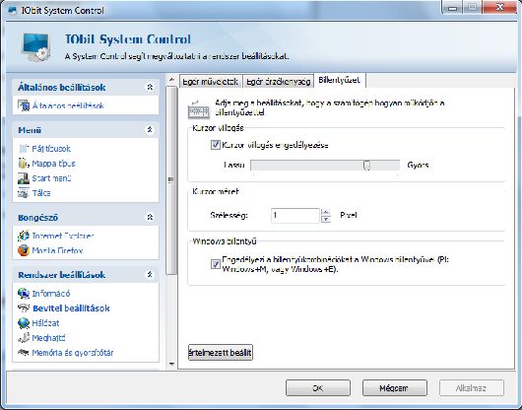Click the cursor blink speed slider thumb
Image resolution: width=522 pixels, height=410 pixels.
366,166
